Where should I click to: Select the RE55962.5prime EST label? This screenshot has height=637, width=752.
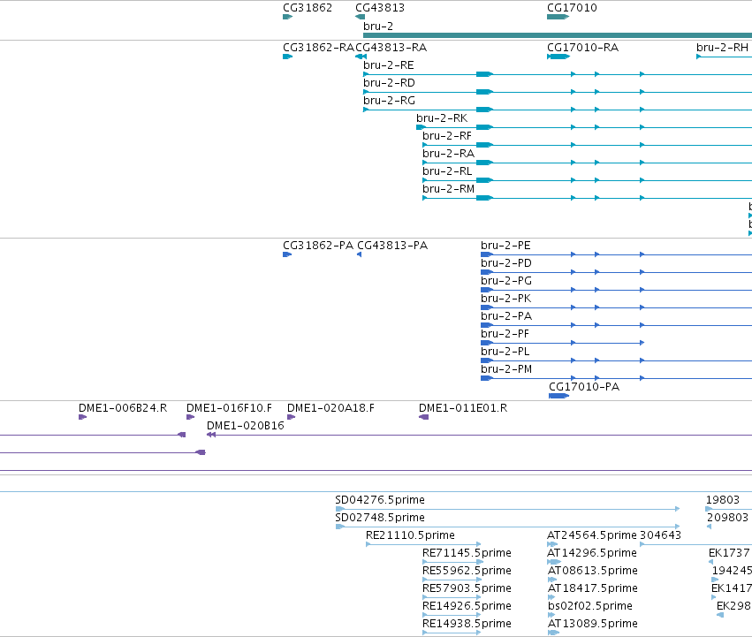click(x=467, y=571)
